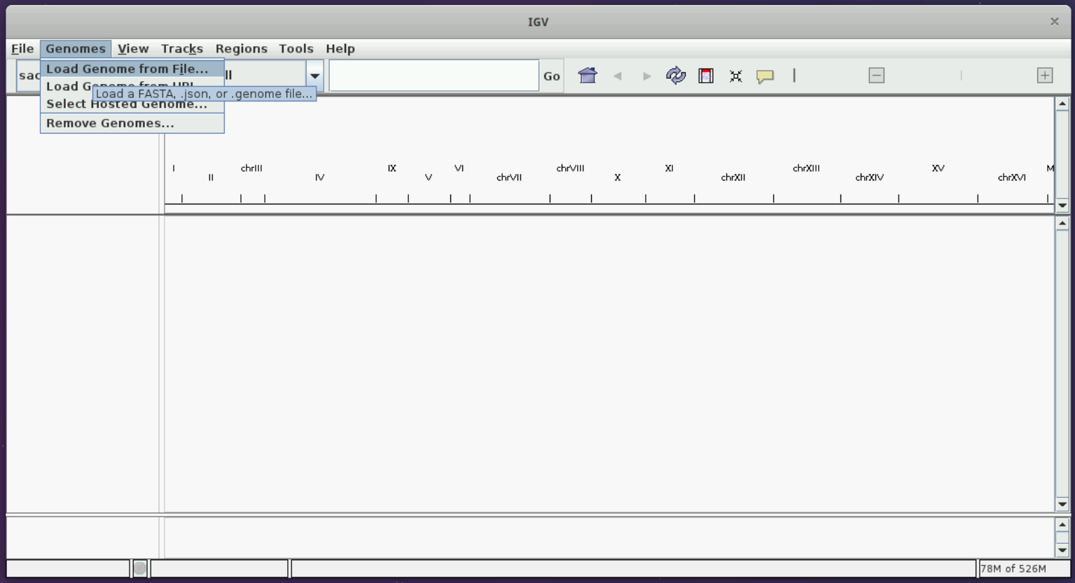Open the Genomes menu
Image resolution: width=1075 pixels, height=583 pixels.
coord(76,48)
